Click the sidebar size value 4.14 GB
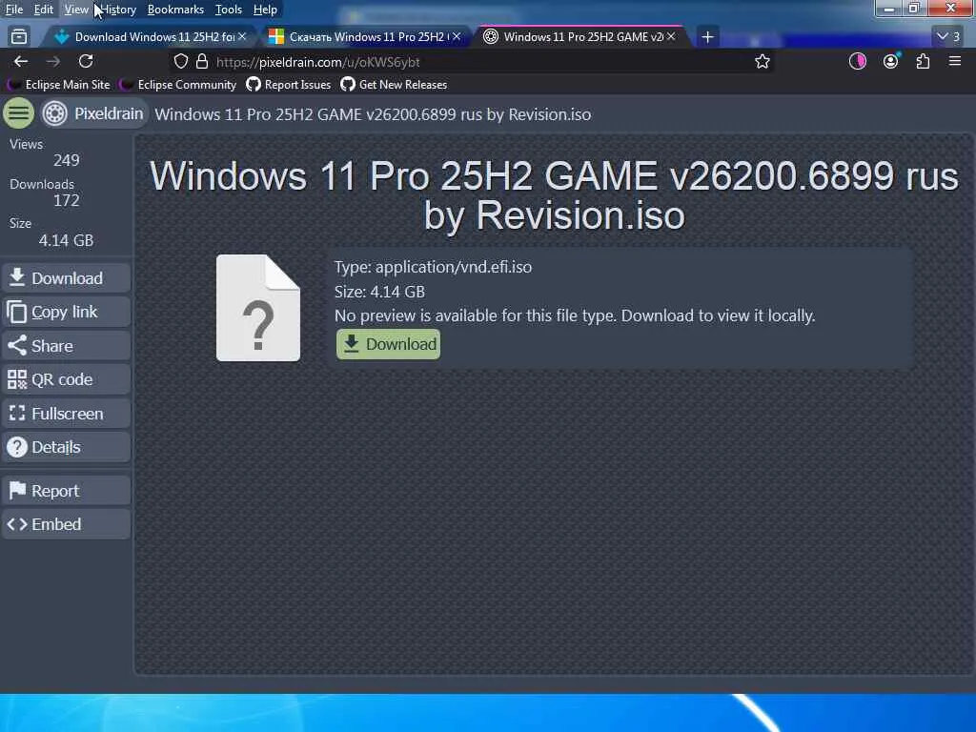976x732 pixels. [x=66, y=240]
